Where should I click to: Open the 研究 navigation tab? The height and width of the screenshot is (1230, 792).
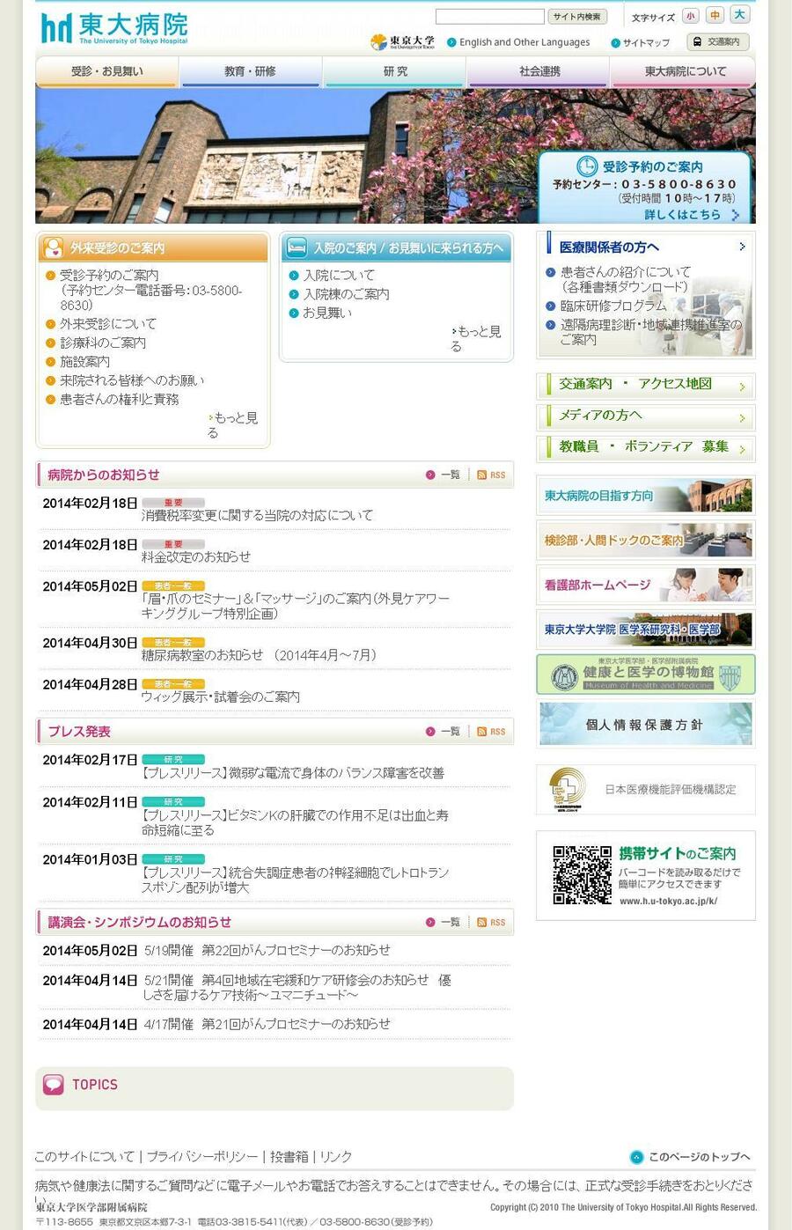395,71
